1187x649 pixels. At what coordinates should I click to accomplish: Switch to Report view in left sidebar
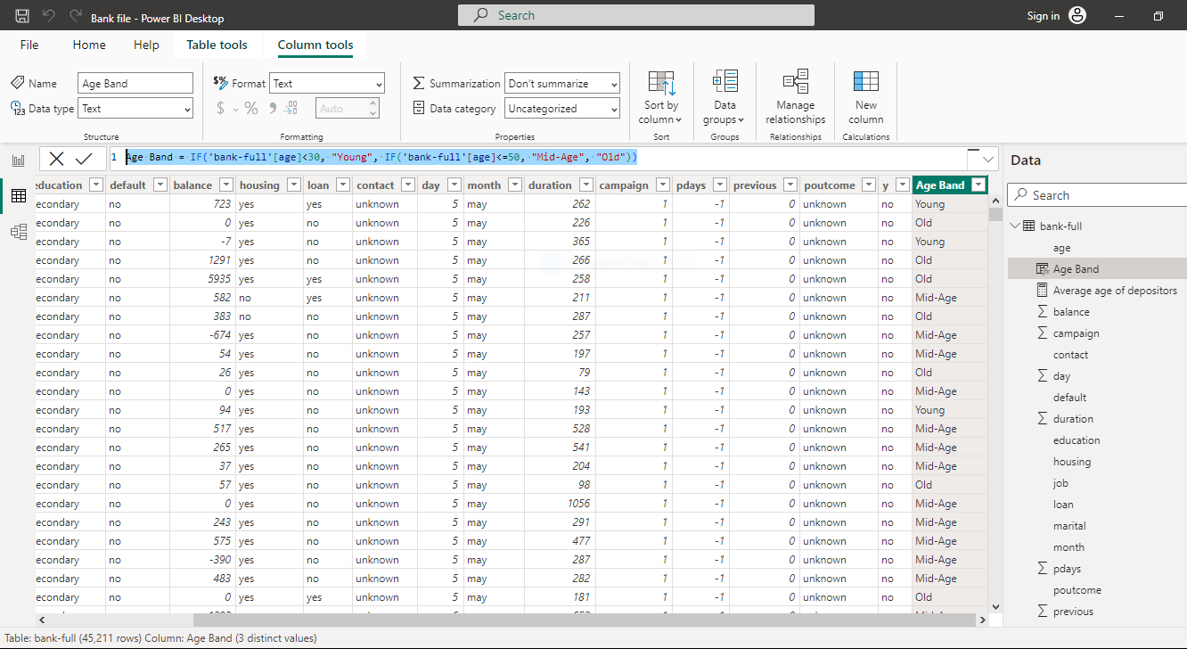[x=18, y=159]
